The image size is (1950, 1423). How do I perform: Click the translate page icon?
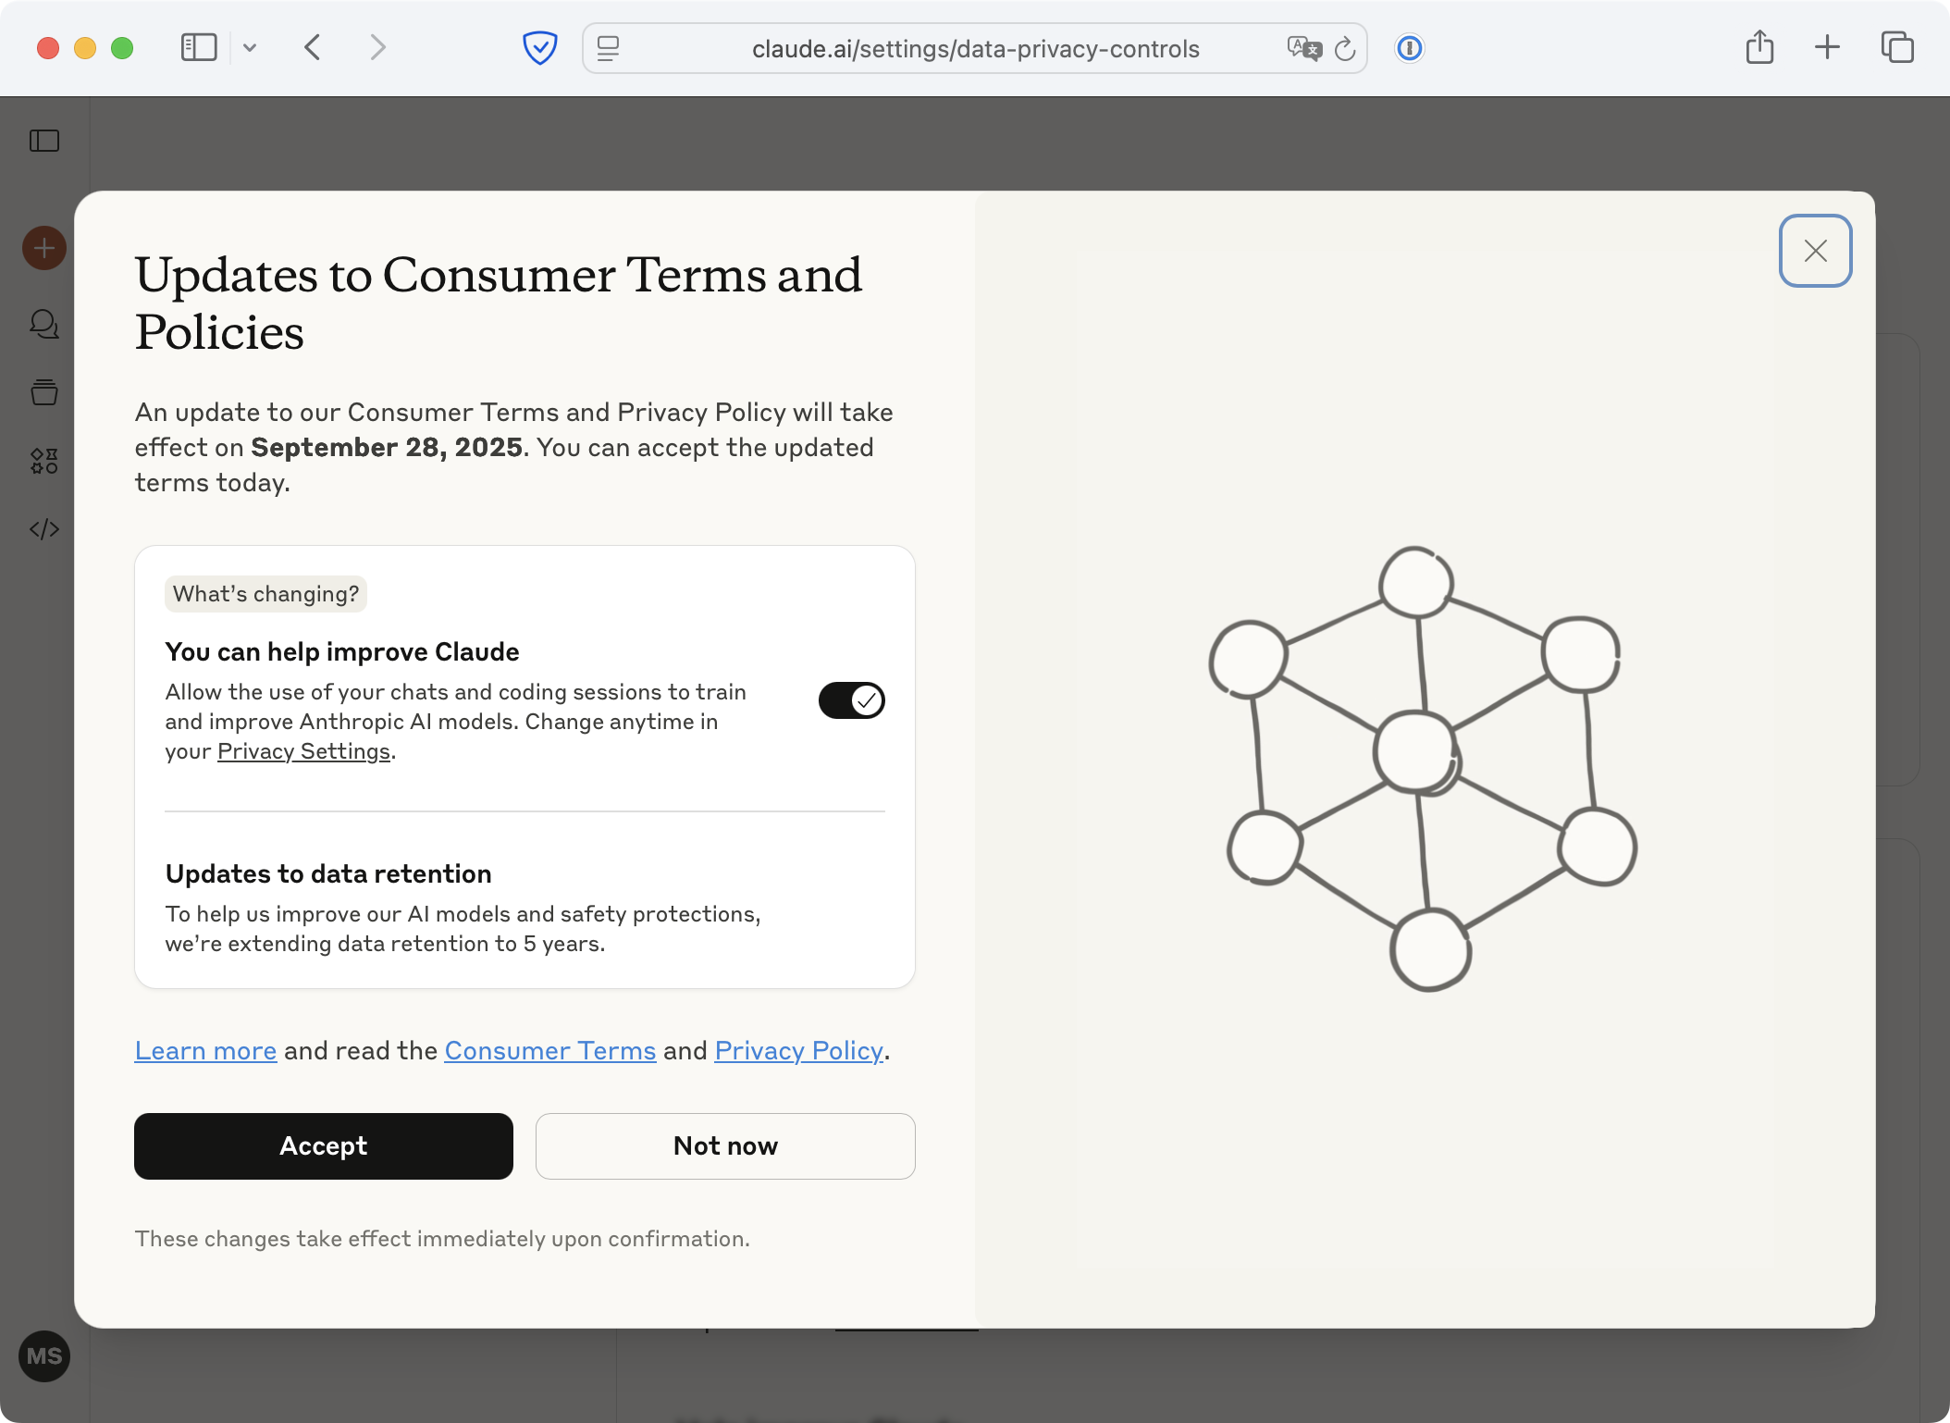[x=1304, y=48]
